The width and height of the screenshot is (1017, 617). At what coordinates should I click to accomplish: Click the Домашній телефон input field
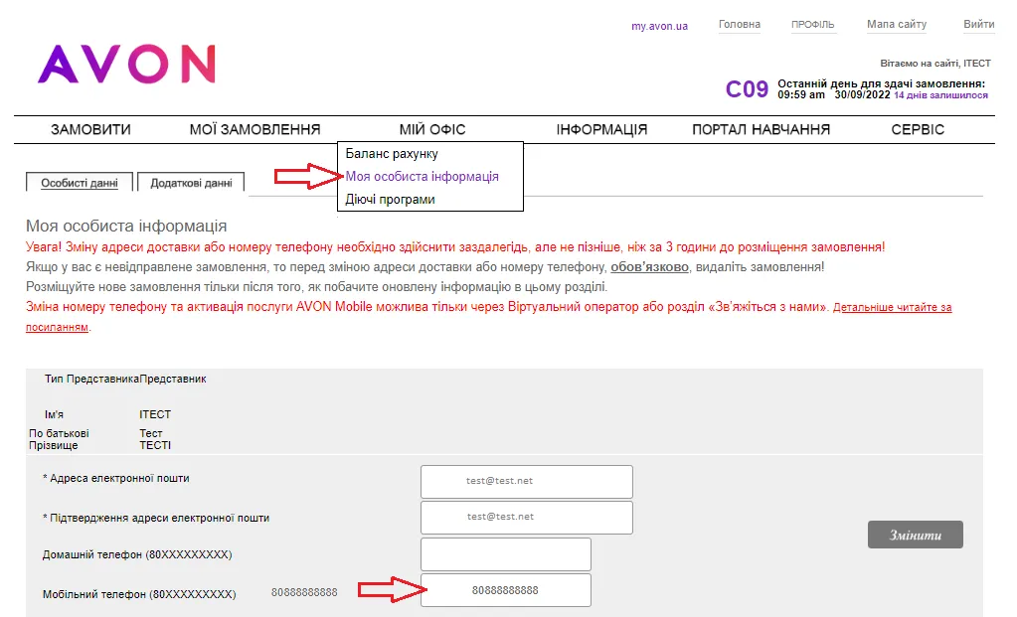(x=506, y=554)
